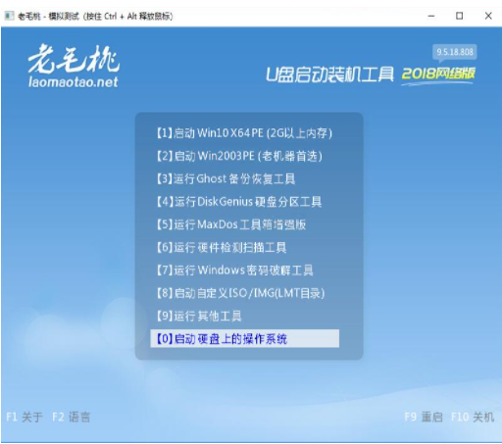Select option 8 custom ISO/IMG boot
The height and width of the screenshot is (444, 502).
240,293
